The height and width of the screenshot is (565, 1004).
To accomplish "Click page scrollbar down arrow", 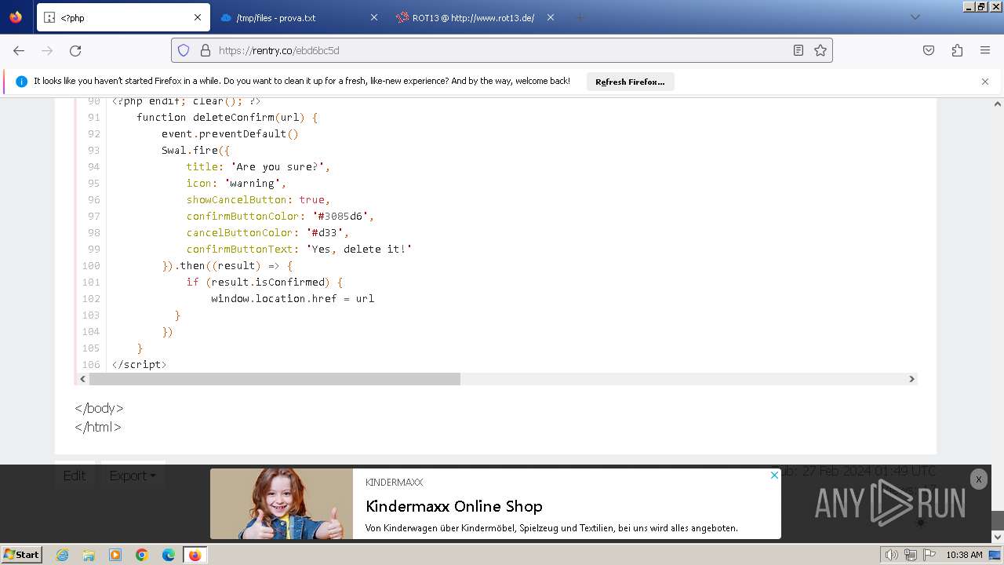I will (x=998, y=537).
